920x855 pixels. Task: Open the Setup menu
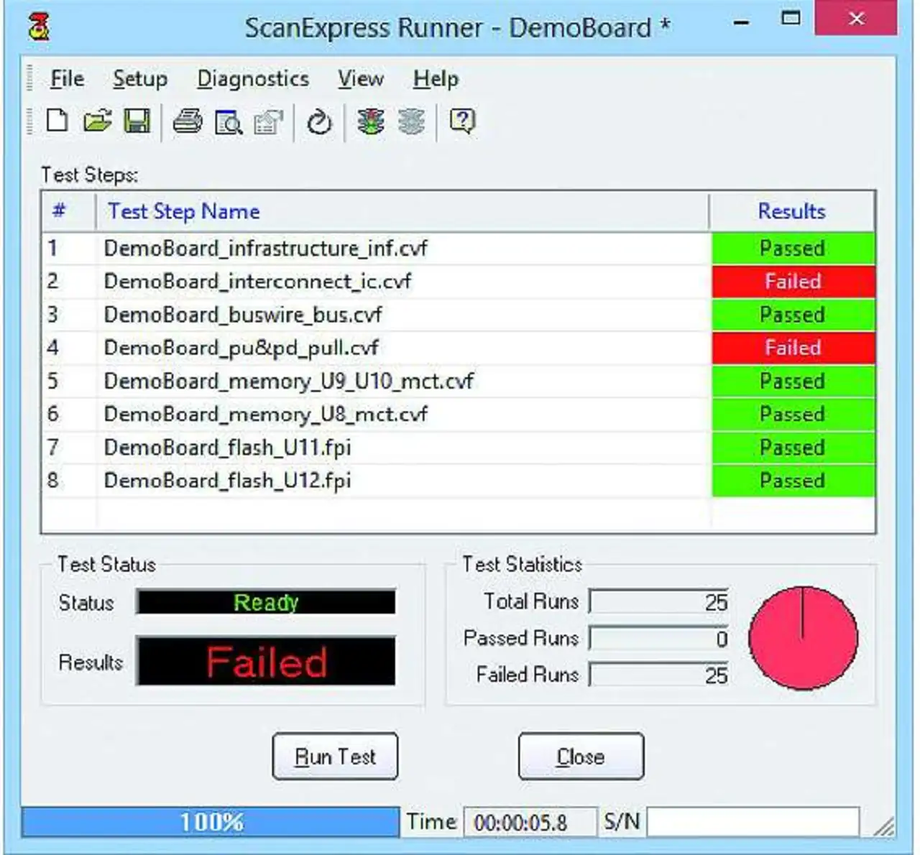[139, 79]
